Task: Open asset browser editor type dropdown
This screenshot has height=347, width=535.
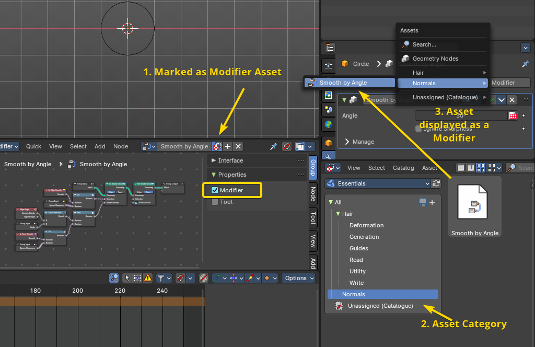Action: coord(333,168)
